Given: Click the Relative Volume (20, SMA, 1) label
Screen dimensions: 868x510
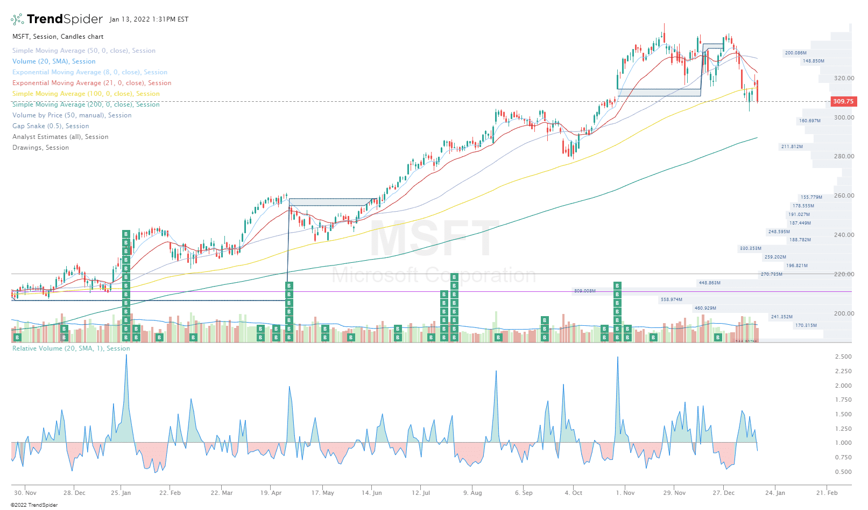Looking at the screenshot, I should click(x=71, y=348).
